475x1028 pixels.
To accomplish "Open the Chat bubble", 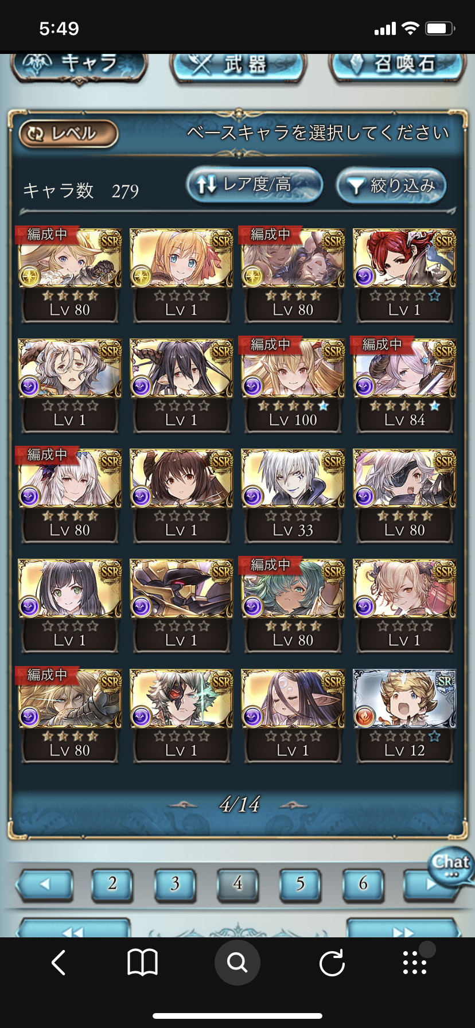I will 451,866.
